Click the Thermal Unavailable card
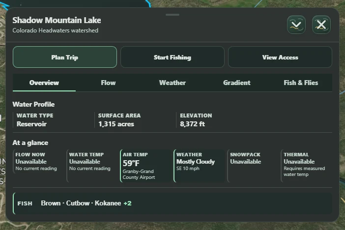 tap(307, 166)
